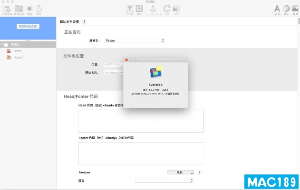The image size is (300, 190).
Task: Click the add page icon in toolbar
Action: point(7,8)
